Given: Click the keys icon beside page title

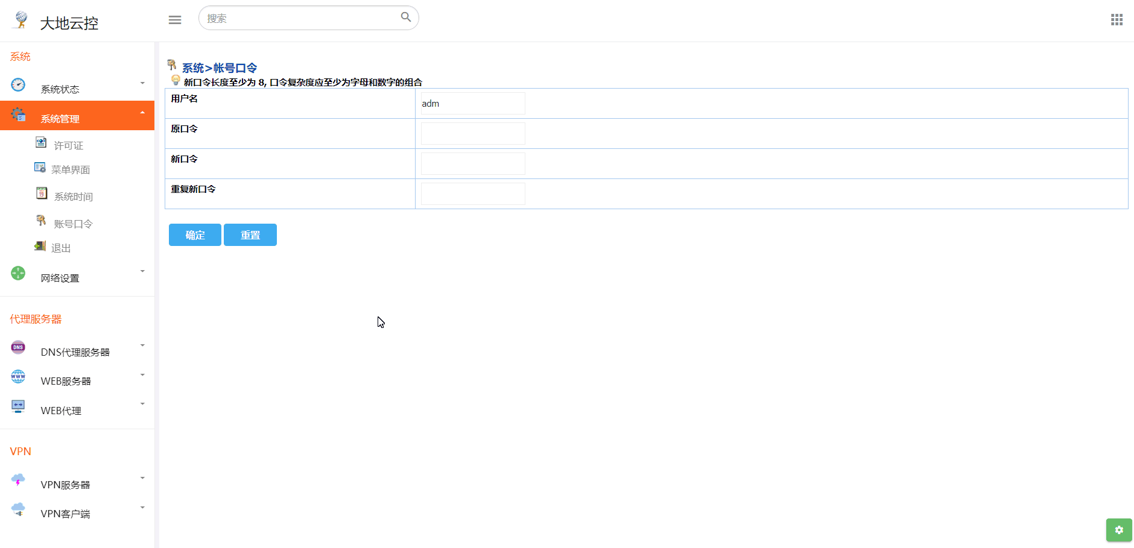Looking at the screenshot, I should pyautogui.click(x=172, y=65).
